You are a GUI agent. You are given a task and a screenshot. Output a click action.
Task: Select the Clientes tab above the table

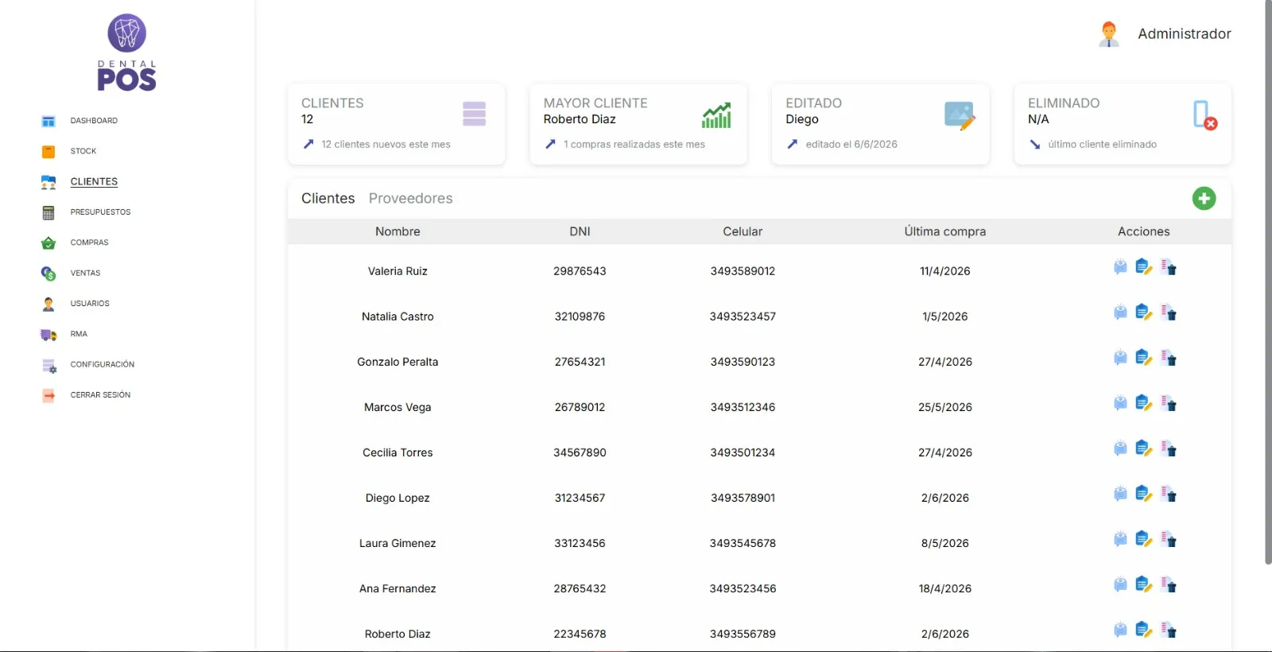(x=328, y=198)
